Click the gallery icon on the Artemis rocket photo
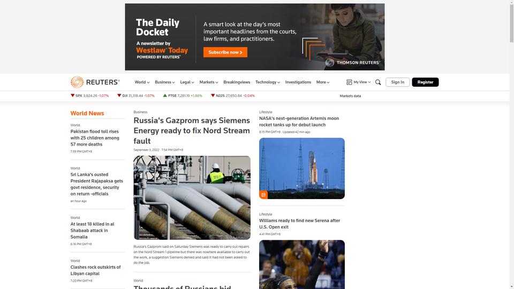514x289 pixels. 263,195
